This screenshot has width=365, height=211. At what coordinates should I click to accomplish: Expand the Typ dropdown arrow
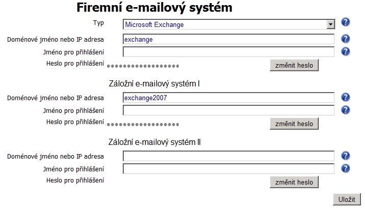330,24
